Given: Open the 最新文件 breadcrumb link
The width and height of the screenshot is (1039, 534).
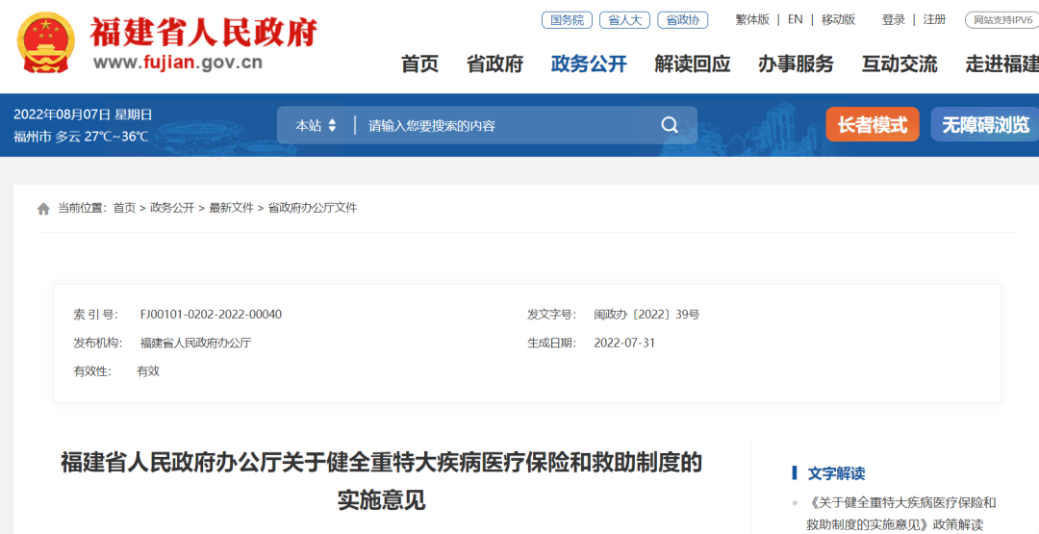Looking at the screenshot, I should [231, 208].
